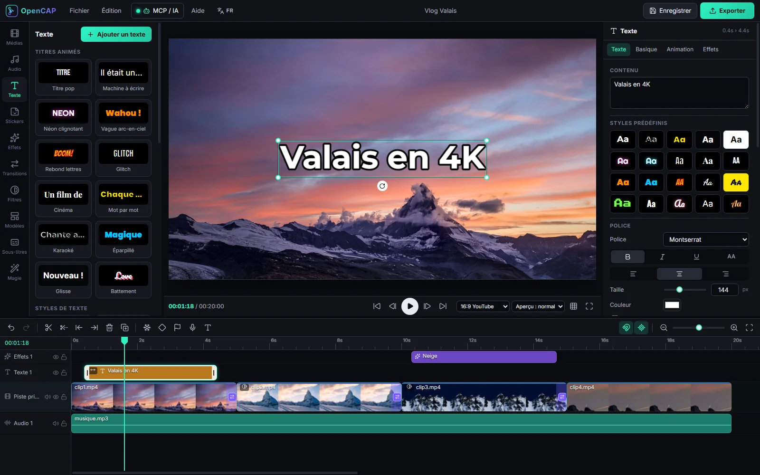This screenshot has width=760, height=475.
Task: Click the play button in preview controls
Action: (409, 306)
